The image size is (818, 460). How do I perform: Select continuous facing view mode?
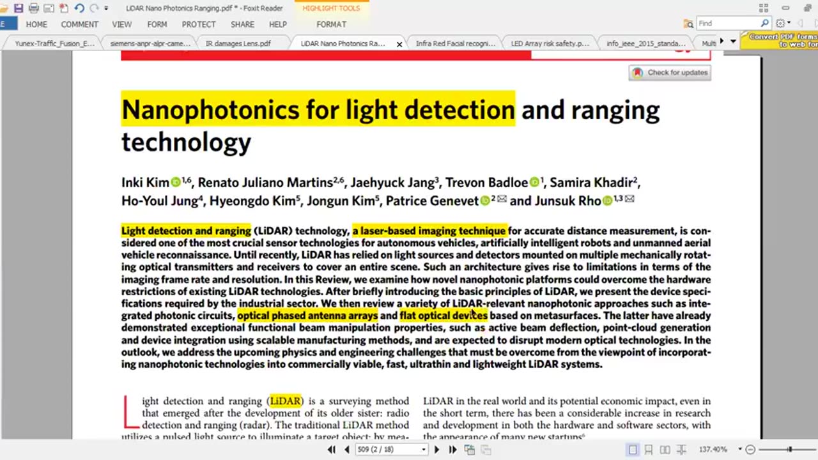point(681,450)
